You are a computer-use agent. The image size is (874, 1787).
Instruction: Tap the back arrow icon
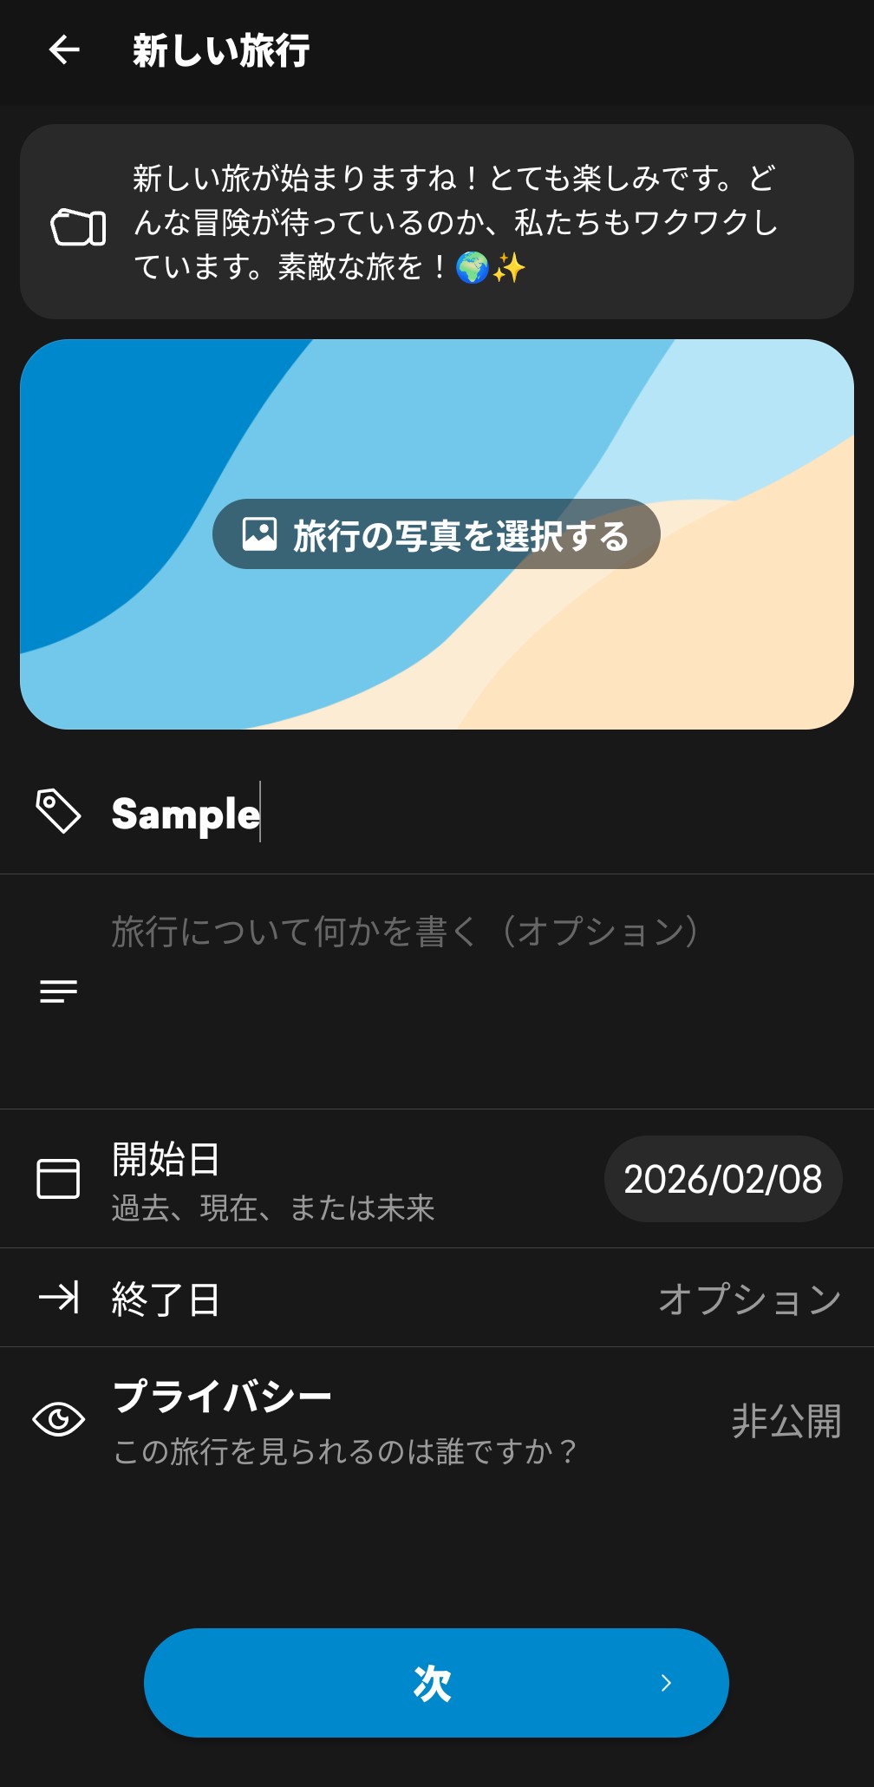coord(64,50)
